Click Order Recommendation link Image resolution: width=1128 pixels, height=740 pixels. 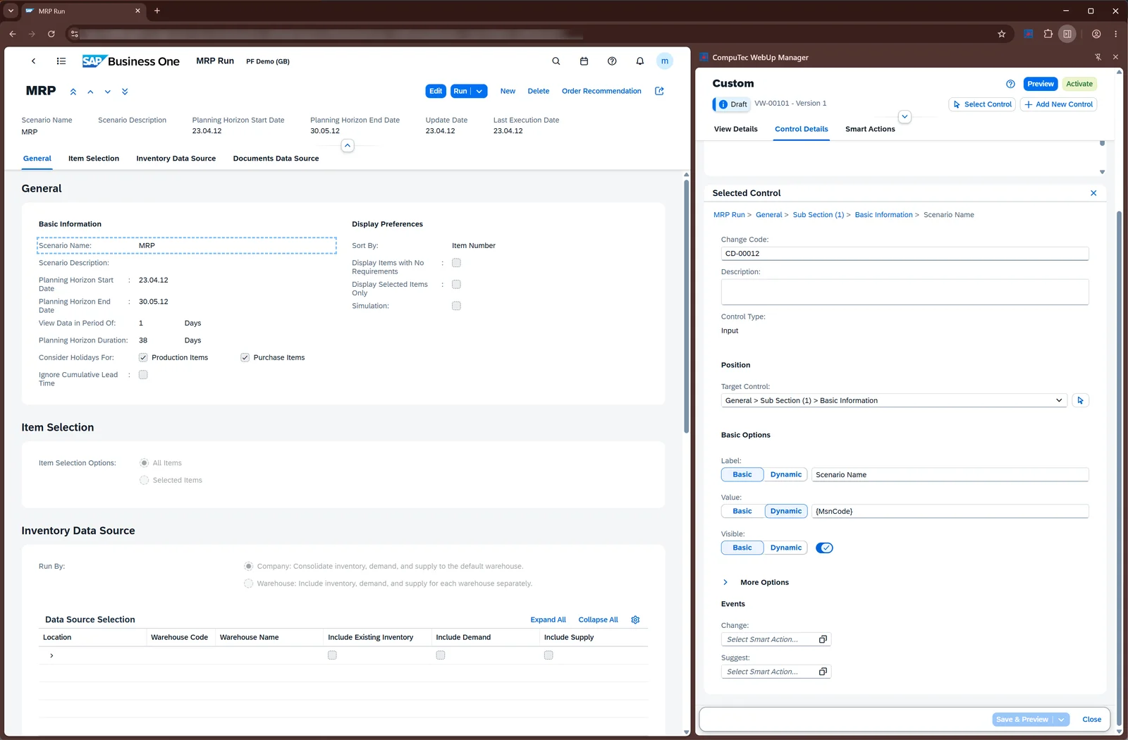[601, 91]
